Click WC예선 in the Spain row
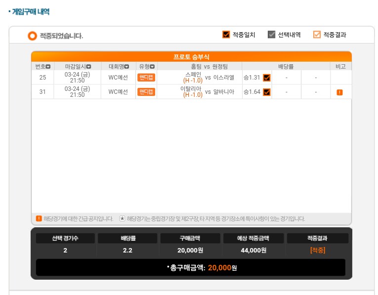This screenshot has height=295, width=378. click(118, 78)
